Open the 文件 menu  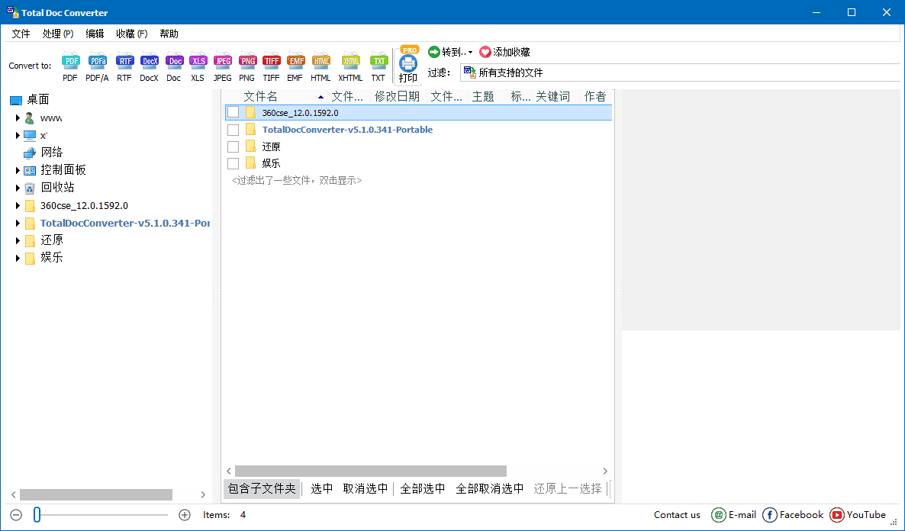21,34
